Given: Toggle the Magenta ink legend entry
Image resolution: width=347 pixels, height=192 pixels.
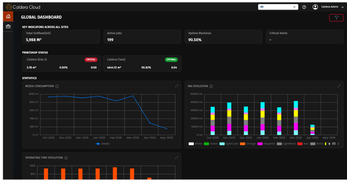Looking at the screenshot, I should coord(266,144).
